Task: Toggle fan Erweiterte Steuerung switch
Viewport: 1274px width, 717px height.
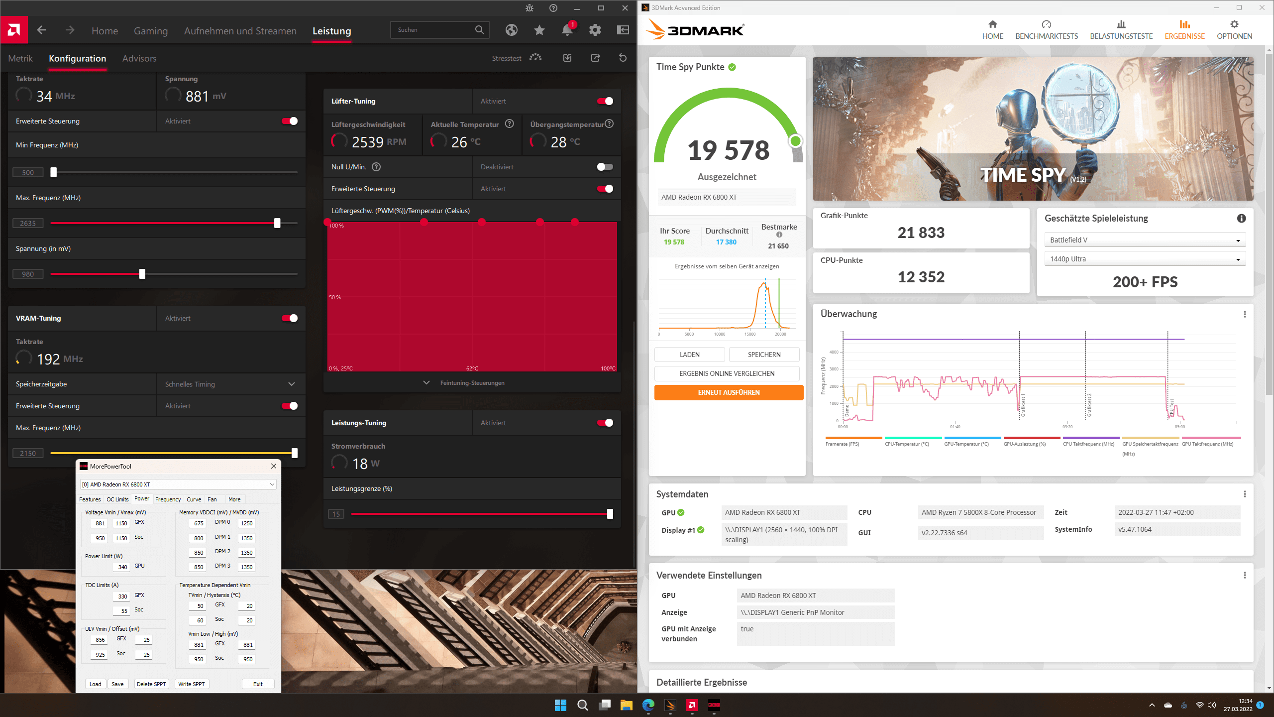Action: click(x=605, y=189)
